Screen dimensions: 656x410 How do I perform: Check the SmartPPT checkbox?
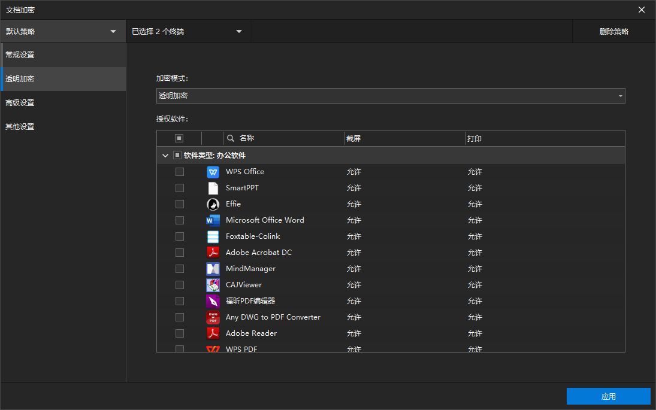point(180,188)
